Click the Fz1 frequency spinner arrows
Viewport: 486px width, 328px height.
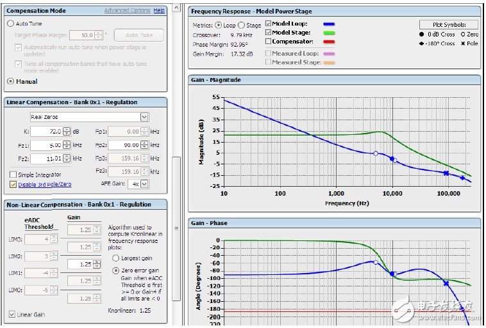tap(65, 144)
